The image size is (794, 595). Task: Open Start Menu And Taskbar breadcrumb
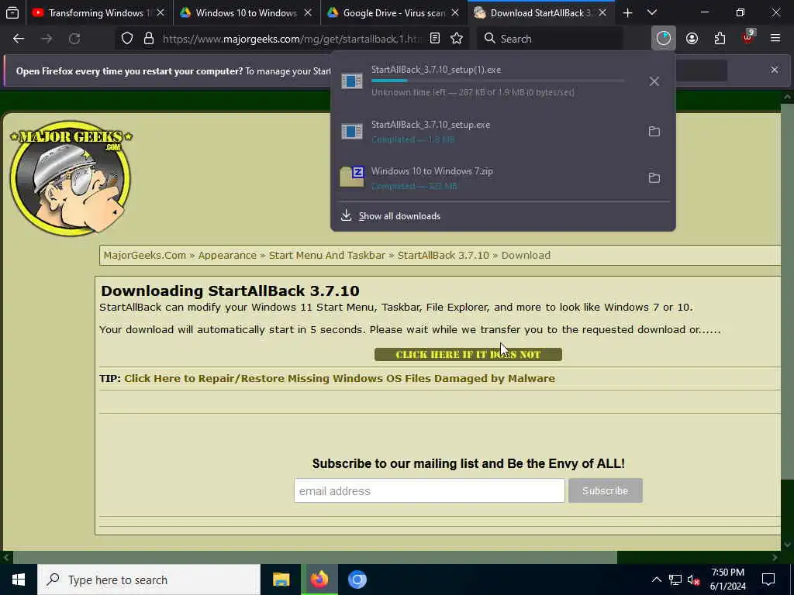pyautogui.click(x=327, y=256)
